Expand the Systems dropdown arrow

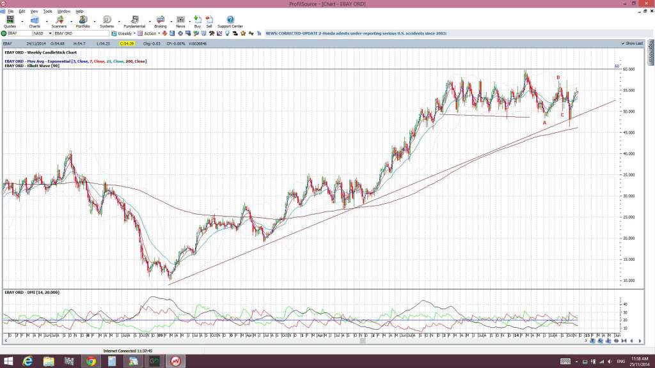tap(119, 21)
